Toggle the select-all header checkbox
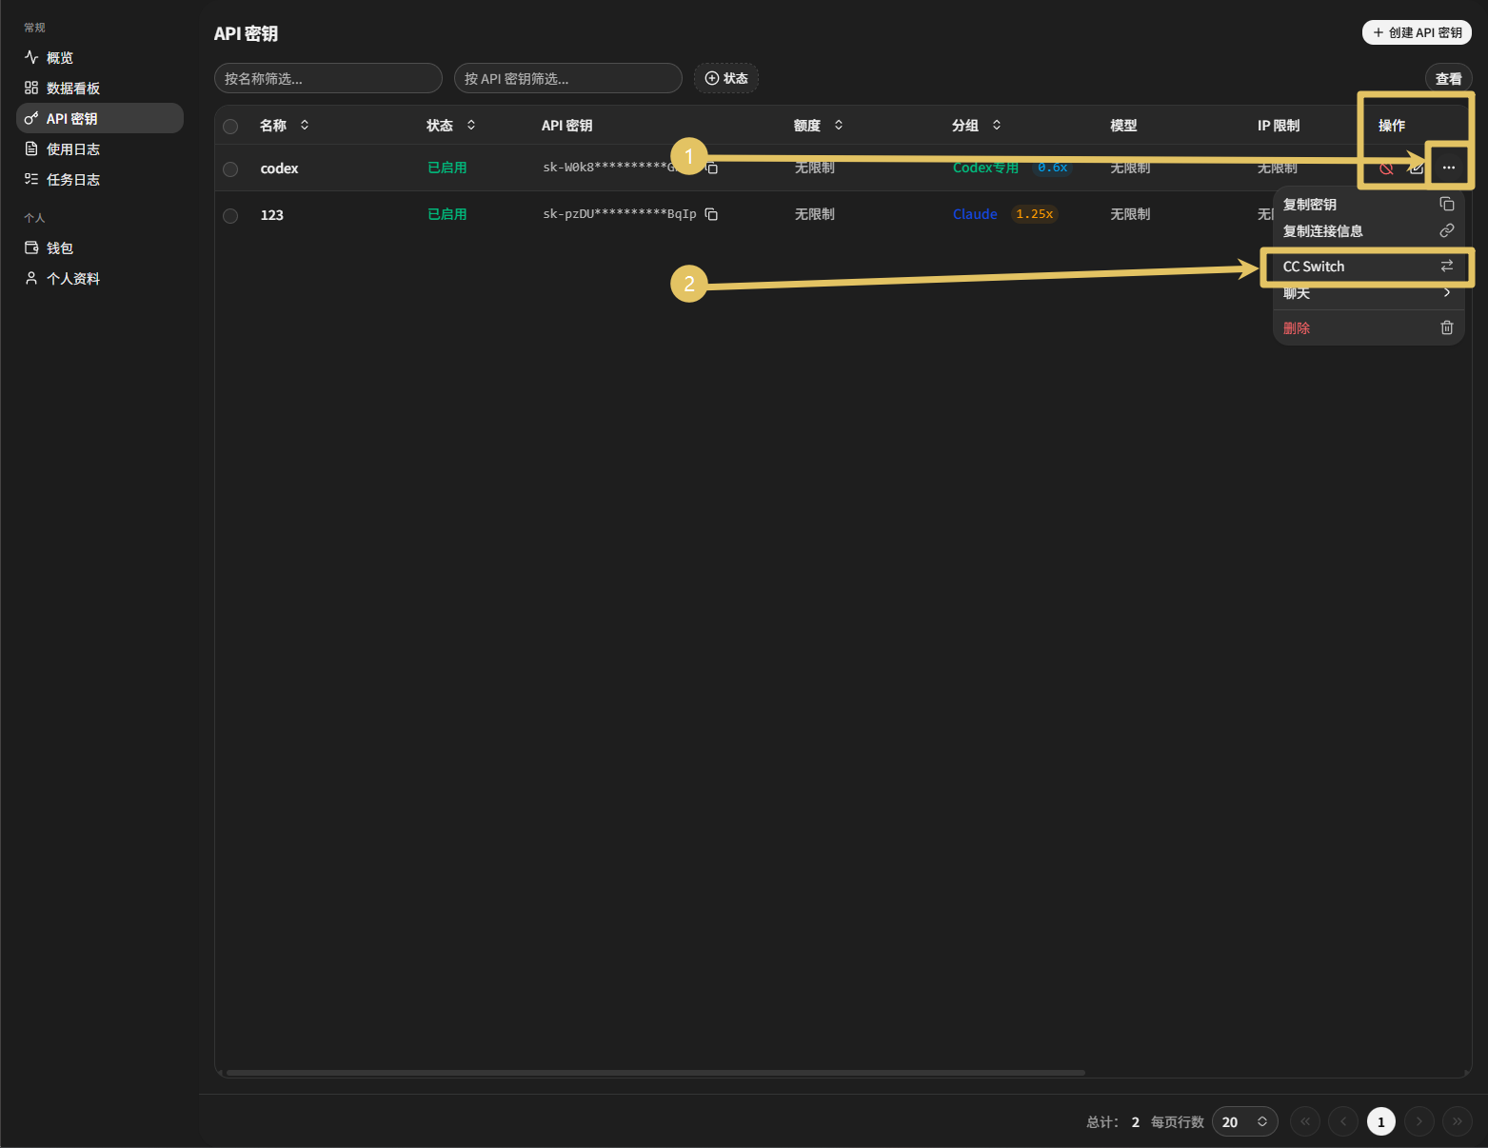Viewport: 1488px width, 1148px height. (x=230, y=126)
